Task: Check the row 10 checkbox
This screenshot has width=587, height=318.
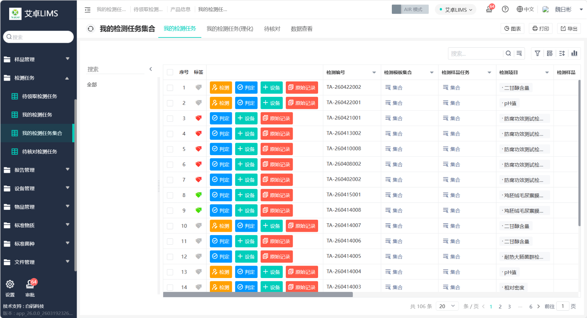Action: point(170,226)
